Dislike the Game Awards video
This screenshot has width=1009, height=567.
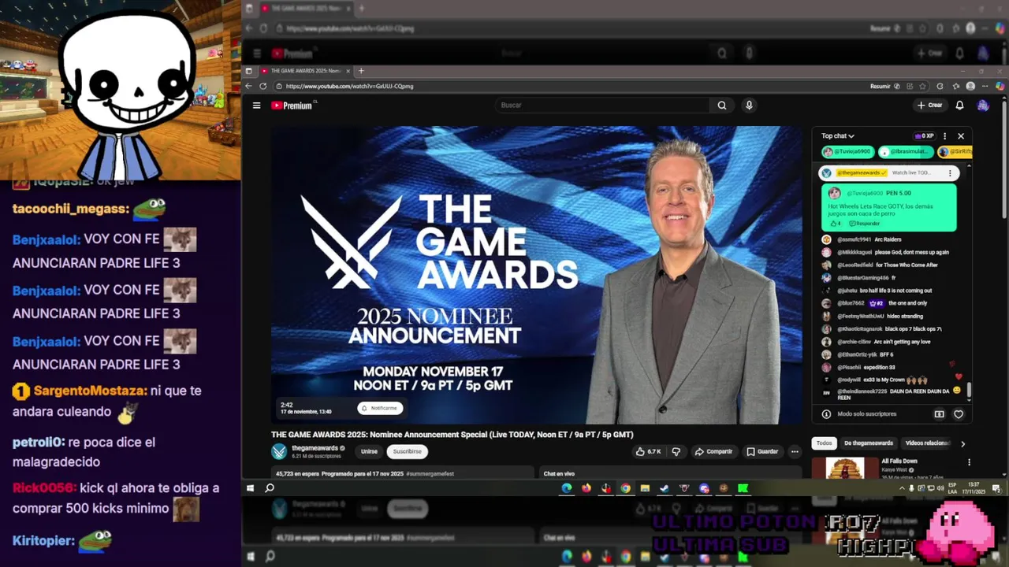click(x=676, y=451)
